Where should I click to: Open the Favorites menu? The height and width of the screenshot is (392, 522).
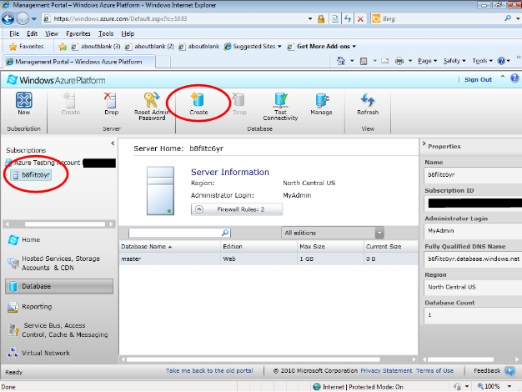click(x=78, y=33)
